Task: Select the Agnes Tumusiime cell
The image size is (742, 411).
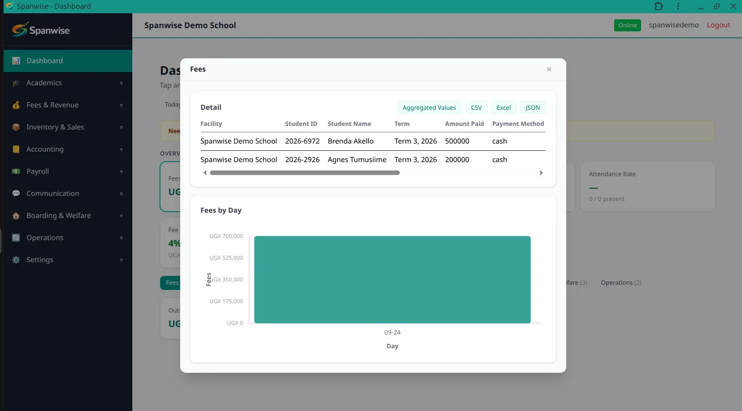Action: pyautogui.click(x=357, y=160)
